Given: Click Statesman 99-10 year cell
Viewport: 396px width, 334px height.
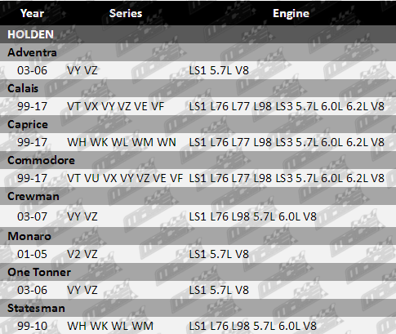Looking at the screenshot, I should tap(32, 326).
